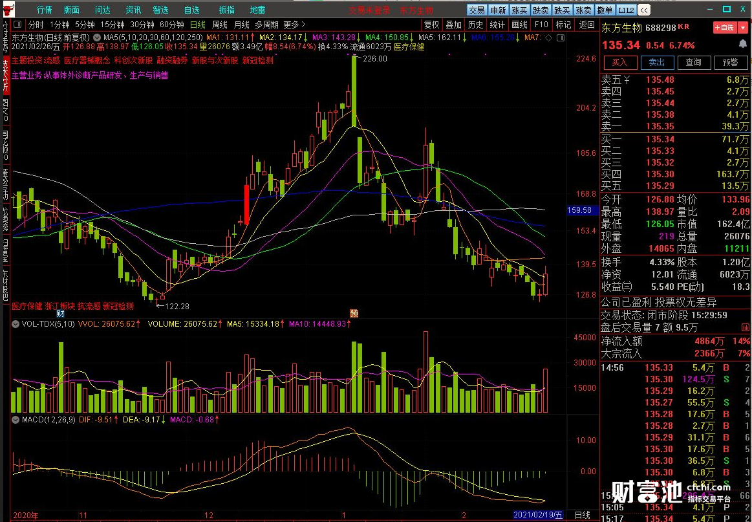Viewport: 752px width, 522px height.
Task: Click the 返回 button
Action: coord(586,25)
